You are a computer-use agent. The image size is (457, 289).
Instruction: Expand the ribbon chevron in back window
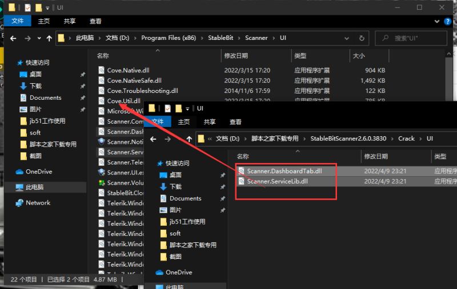point(437,21)
